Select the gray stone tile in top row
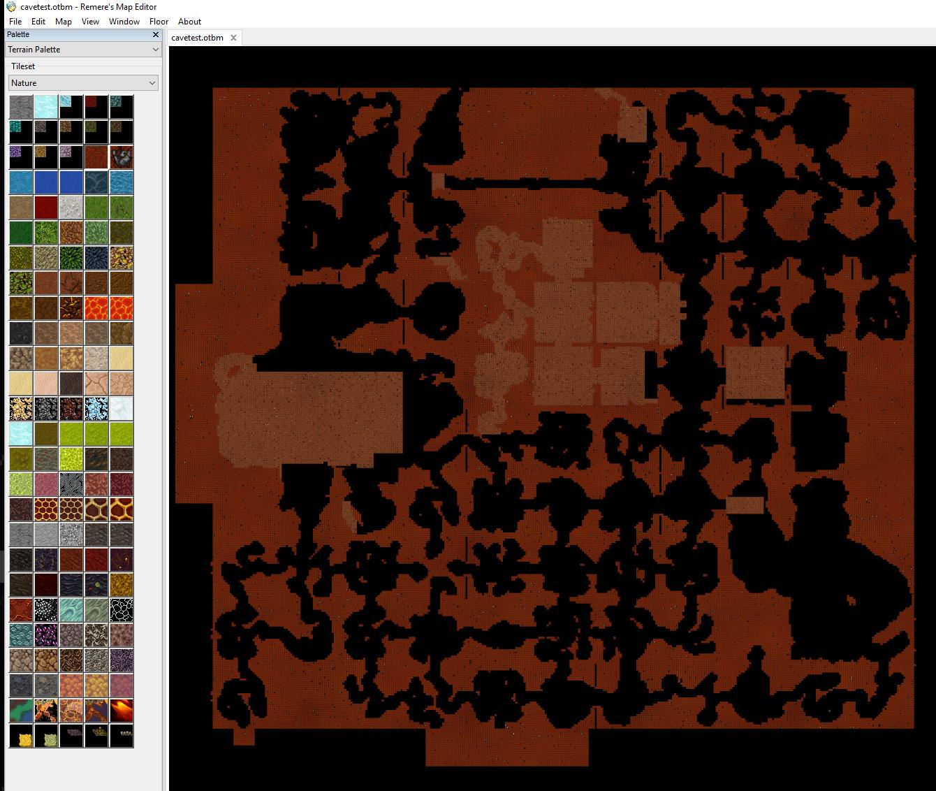The height and width of the screenshot is (791, 936). 21,107
